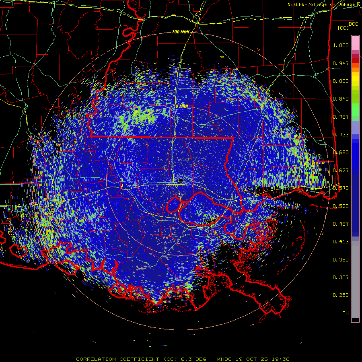362x362 pixels.
Task: Pick the bright green color bar segment
Action: [355, 110]
